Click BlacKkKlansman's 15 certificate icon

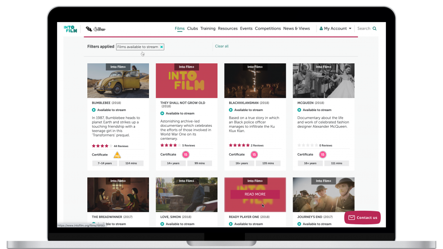pos(254,155)
